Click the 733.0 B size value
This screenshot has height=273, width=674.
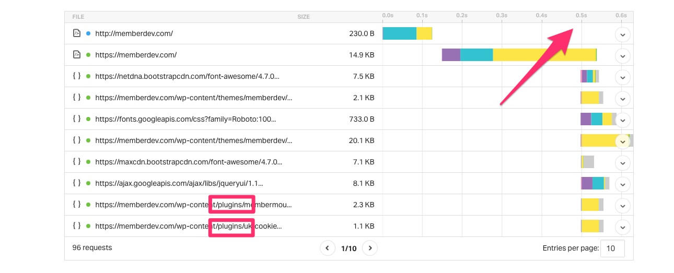coord(362,119)
